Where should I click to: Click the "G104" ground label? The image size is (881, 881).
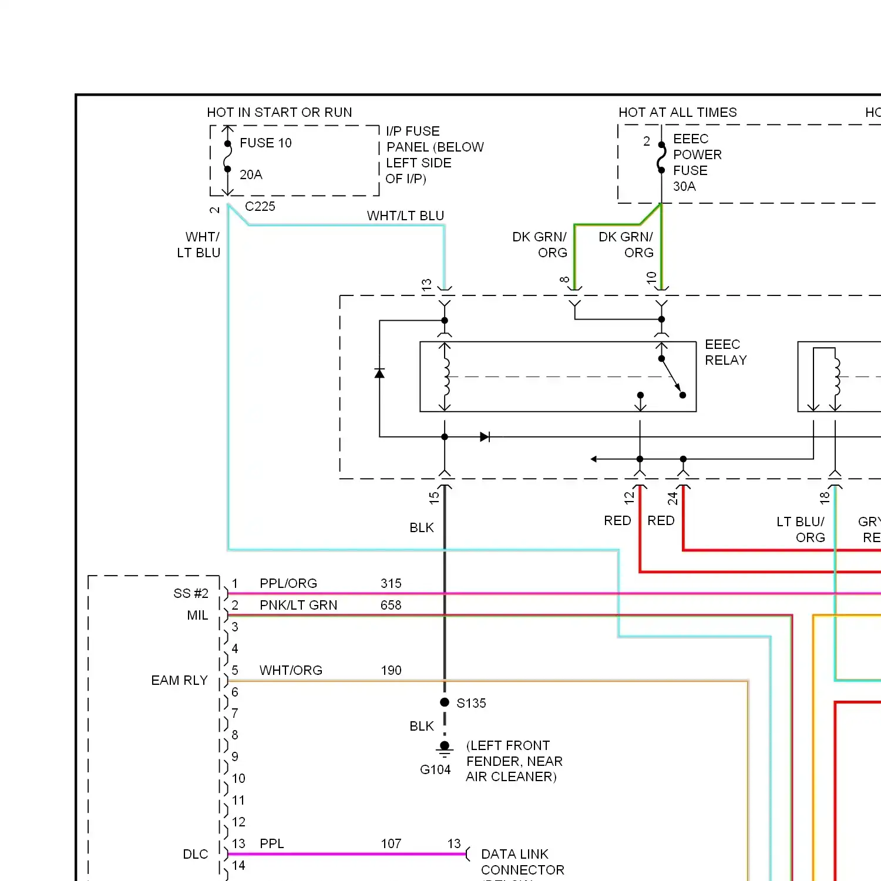point(435,769)
